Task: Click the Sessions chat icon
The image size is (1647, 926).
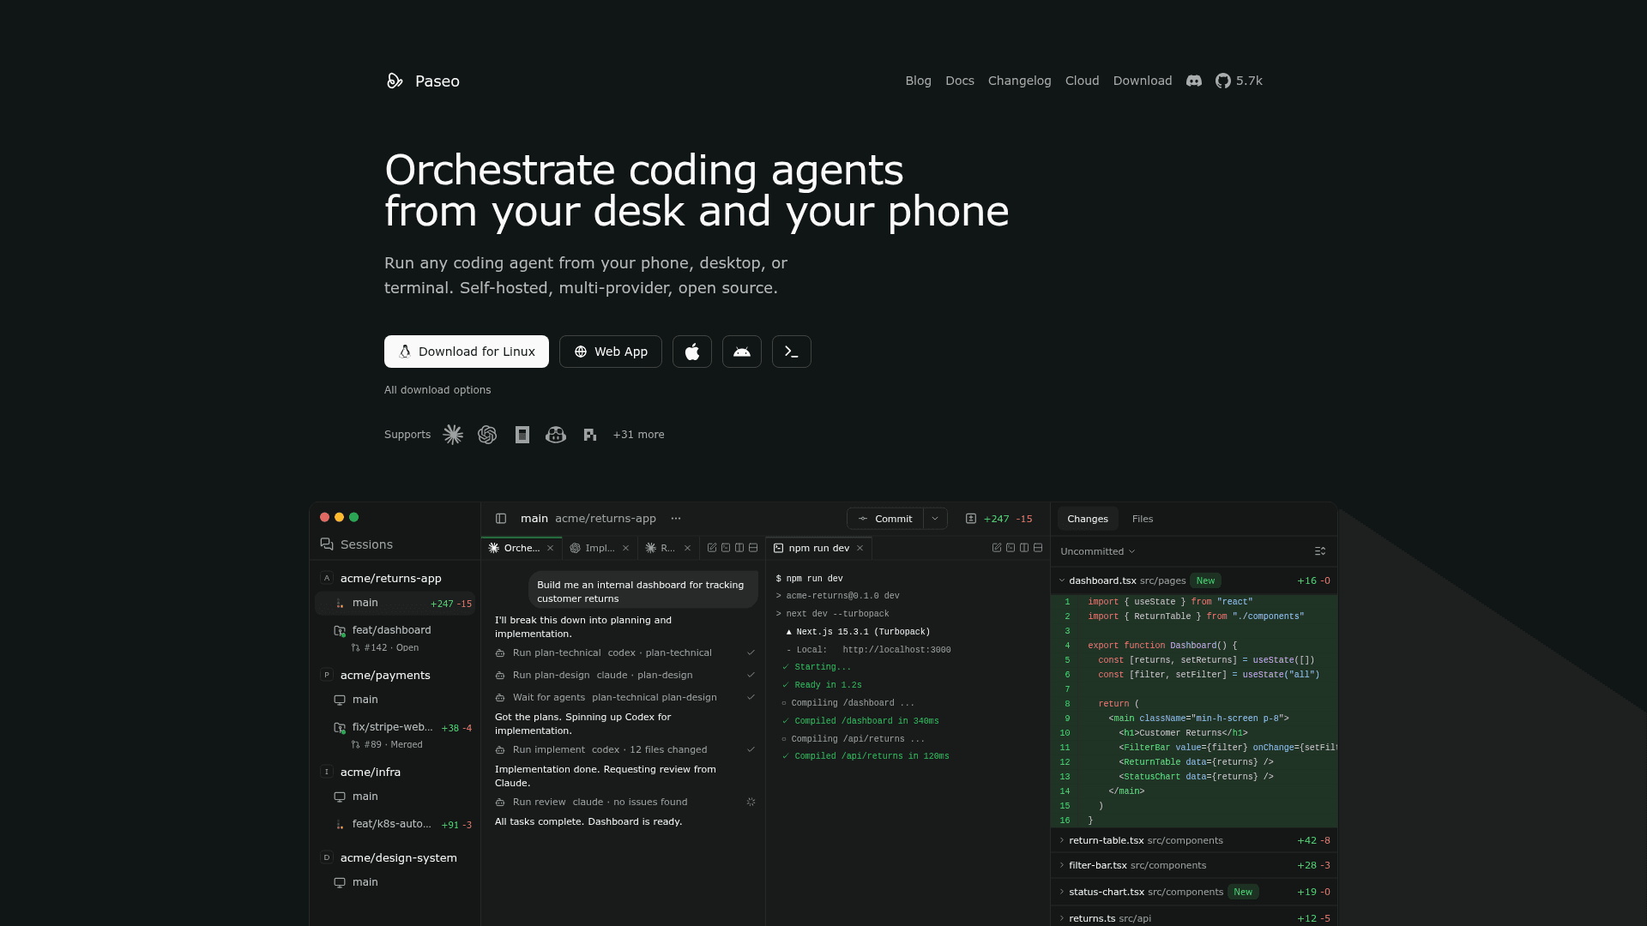Action: (327, 544)
